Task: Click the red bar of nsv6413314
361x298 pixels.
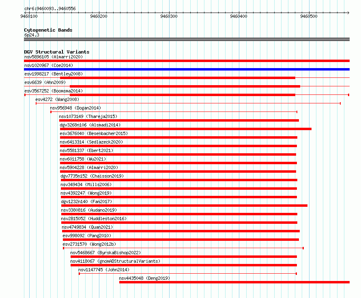Action: pos(178,146)
